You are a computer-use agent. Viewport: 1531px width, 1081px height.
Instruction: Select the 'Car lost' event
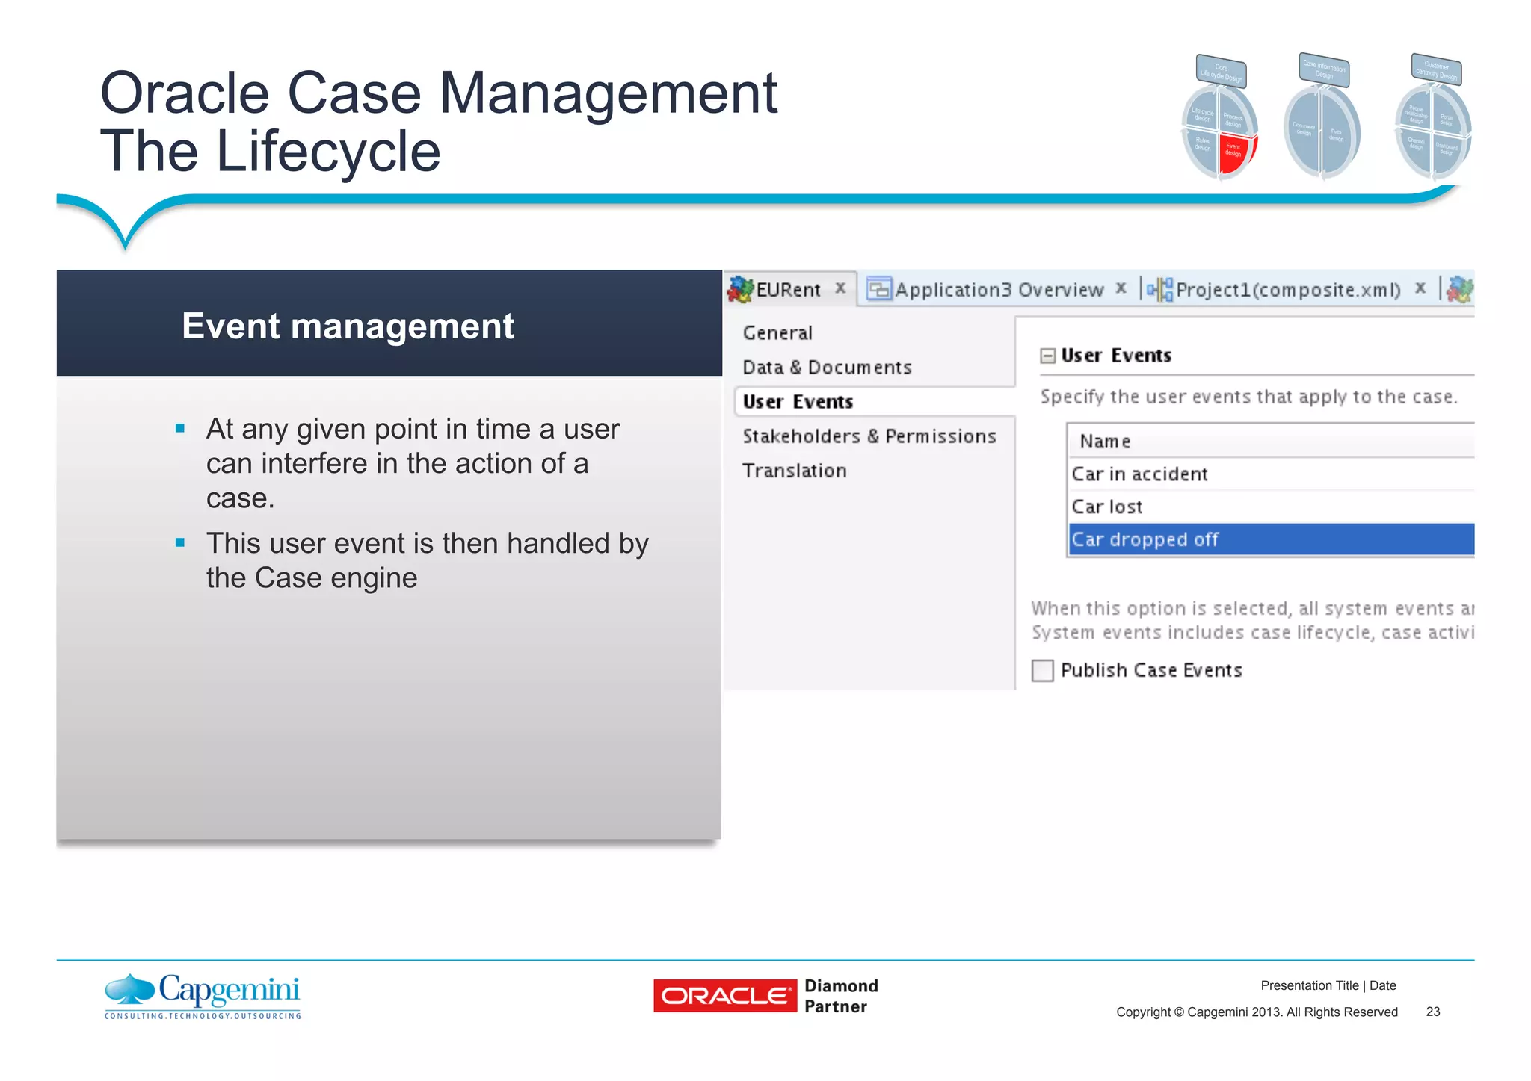(1271, 507)
